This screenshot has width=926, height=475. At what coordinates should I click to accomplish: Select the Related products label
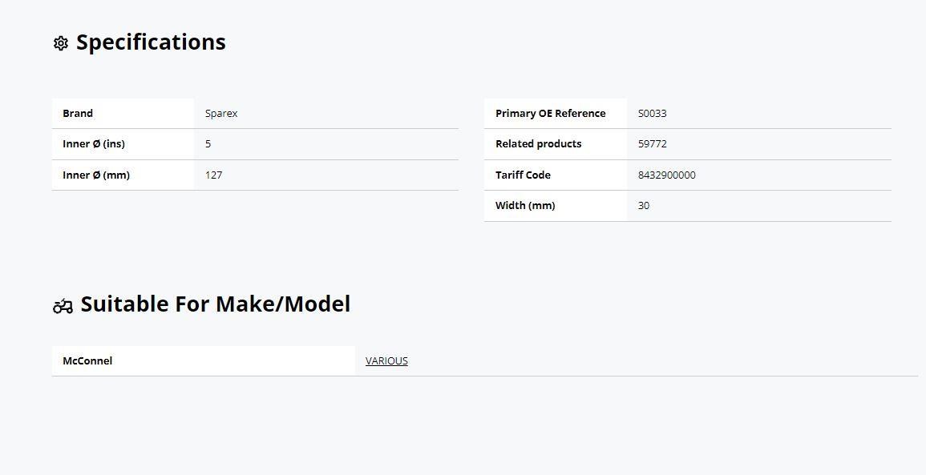tap(538, 143)
